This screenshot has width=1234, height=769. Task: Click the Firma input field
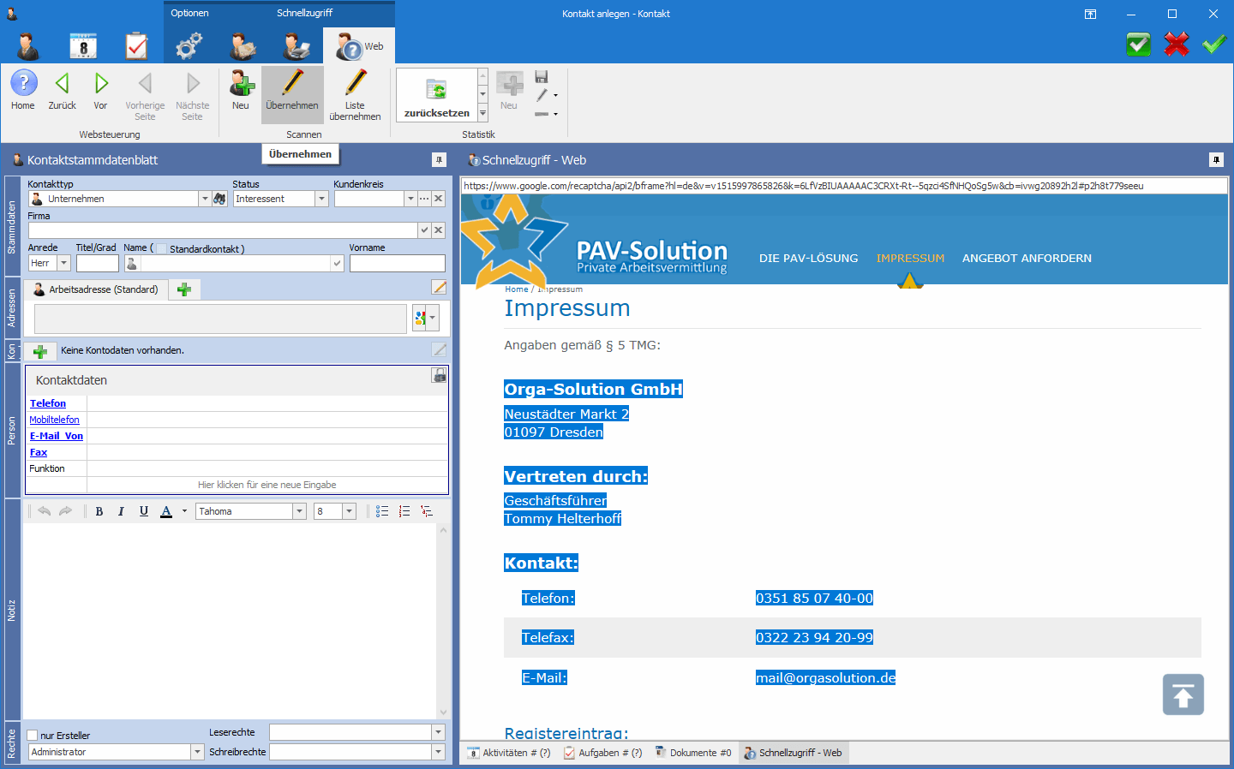point(223,230)
